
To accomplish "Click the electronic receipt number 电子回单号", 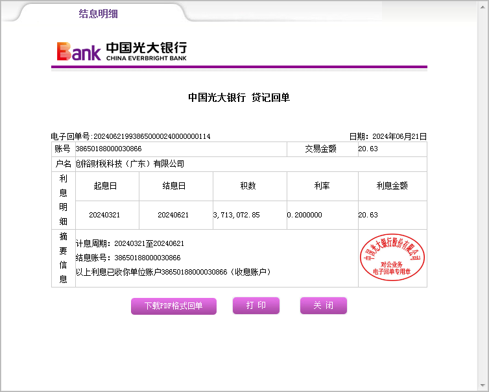I will (x=130, y=136).
